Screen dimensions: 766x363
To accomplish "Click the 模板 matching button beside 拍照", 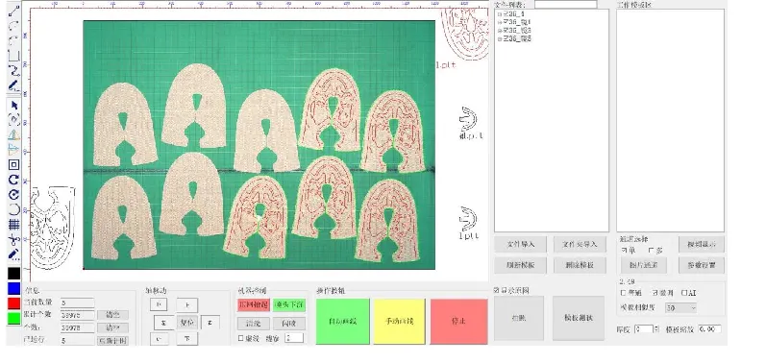I will [578, 318].
